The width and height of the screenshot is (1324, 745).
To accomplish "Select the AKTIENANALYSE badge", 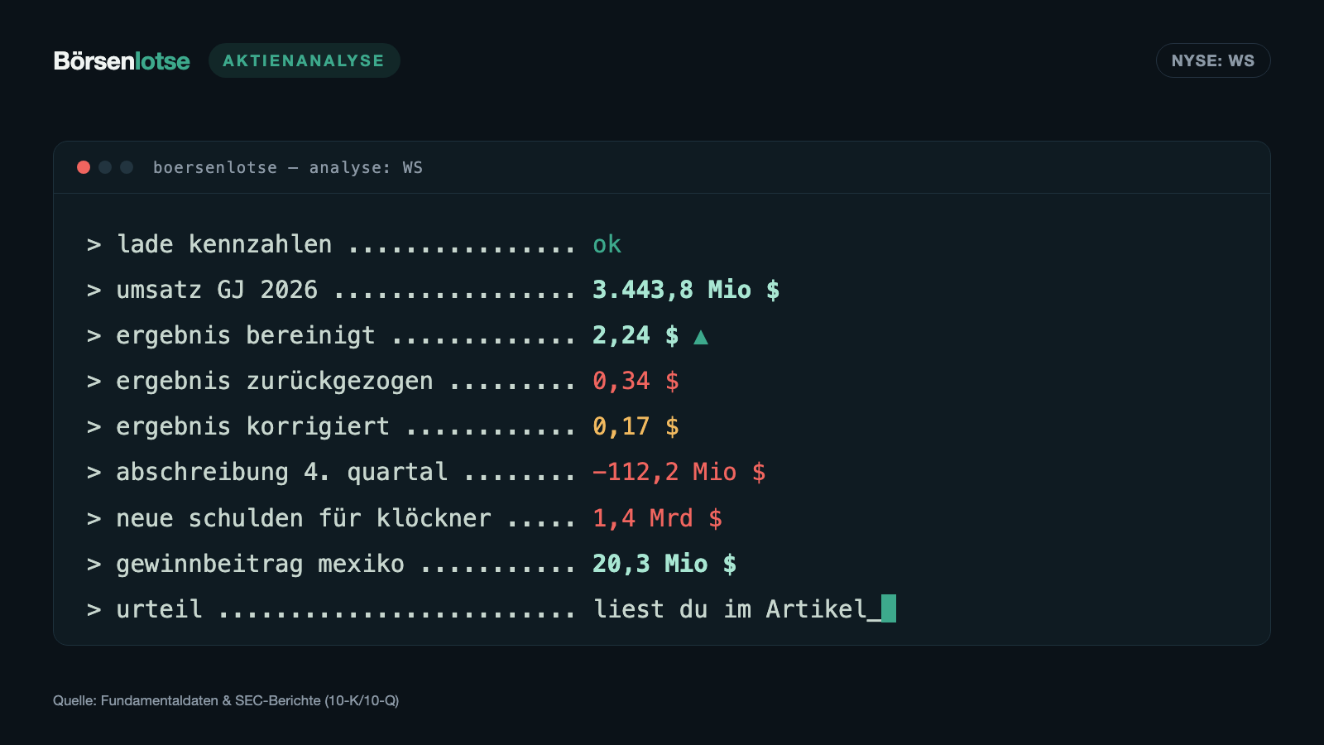I will [x=304, y=60].
